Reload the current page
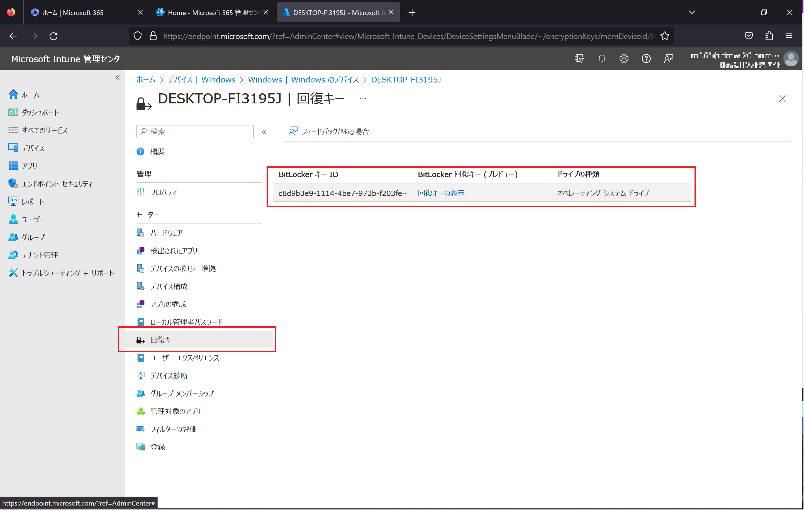The width and height of the screenshot is (804, 510). (x=53, y=36)
